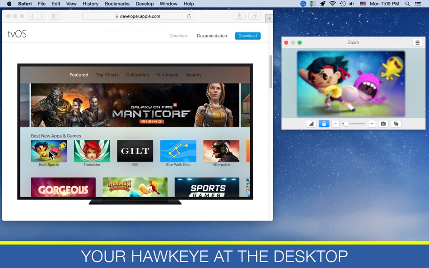Open the Bookmarks menu

pyautogui.click(x=117, y=4)
